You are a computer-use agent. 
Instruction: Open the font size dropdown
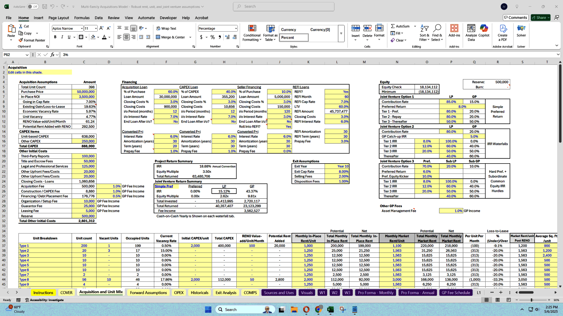coord(96,28)
